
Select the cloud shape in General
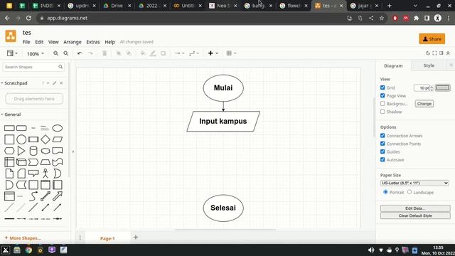coord(45,151)
